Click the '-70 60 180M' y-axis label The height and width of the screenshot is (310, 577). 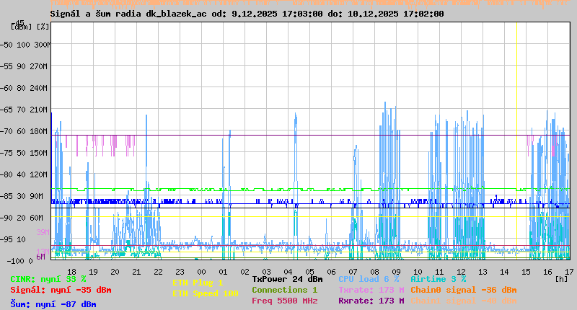24,131
